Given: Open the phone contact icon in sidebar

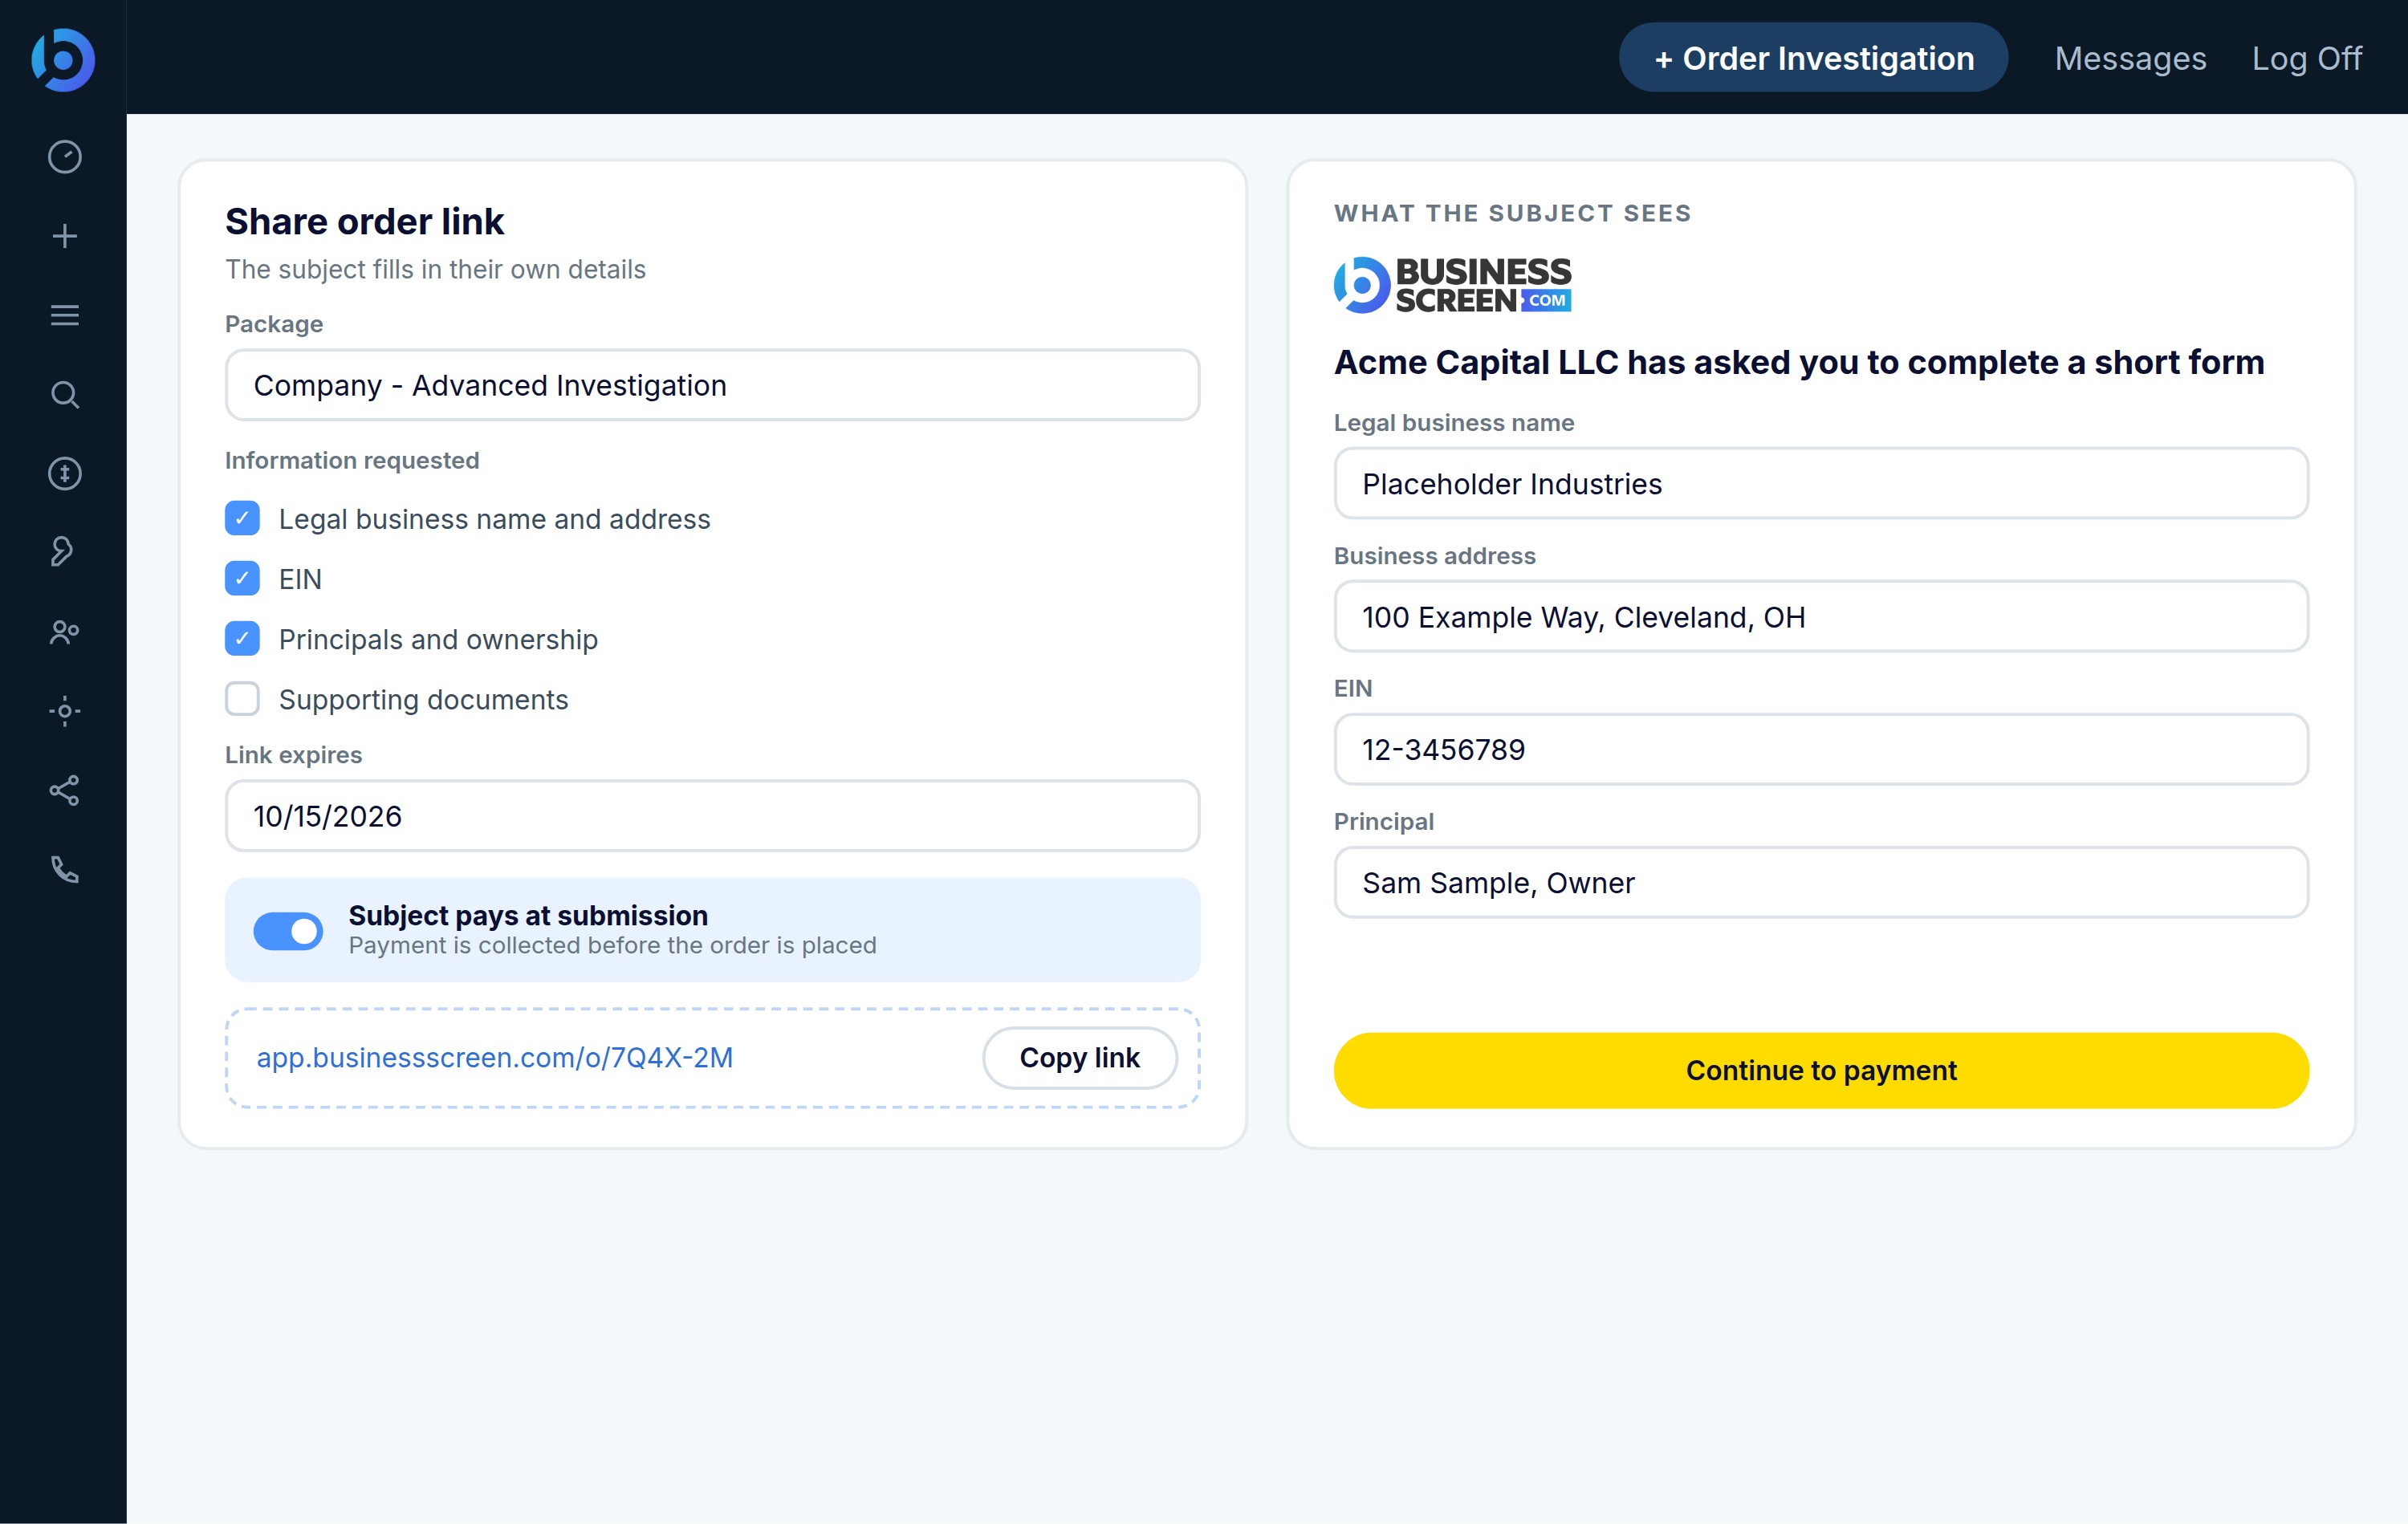Looking at the screenshot, I should click(65, 869).
